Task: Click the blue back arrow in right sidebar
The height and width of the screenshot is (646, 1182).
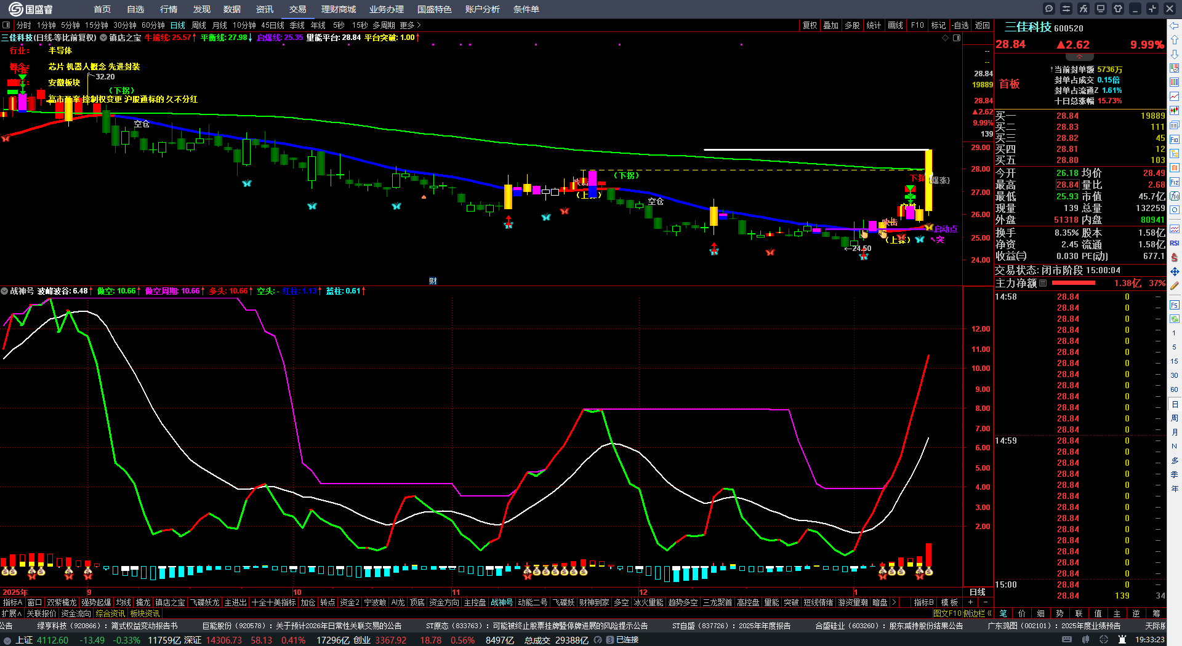Action: coord(1174,26)
